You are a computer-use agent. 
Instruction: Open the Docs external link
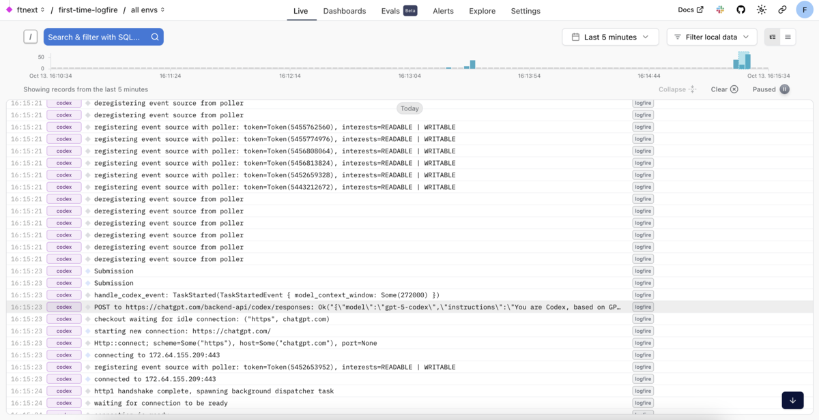(690, 10)
